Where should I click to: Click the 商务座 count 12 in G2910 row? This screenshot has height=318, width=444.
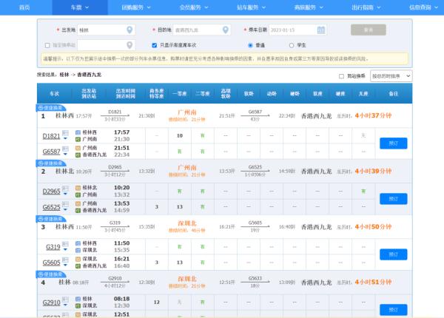(157, 302)
